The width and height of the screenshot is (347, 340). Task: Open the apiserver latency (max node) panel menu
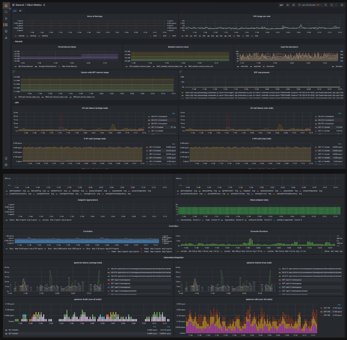click(x=259, y=263)
